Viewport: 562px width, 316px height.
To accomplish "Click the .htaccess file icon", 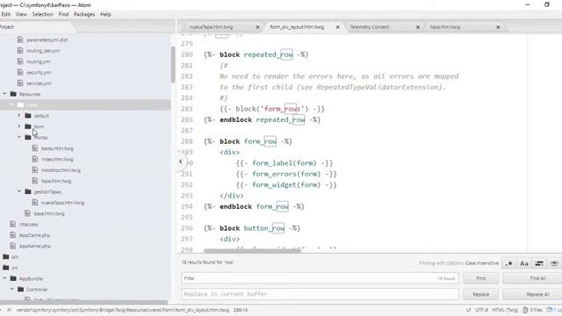I will 13,224.
